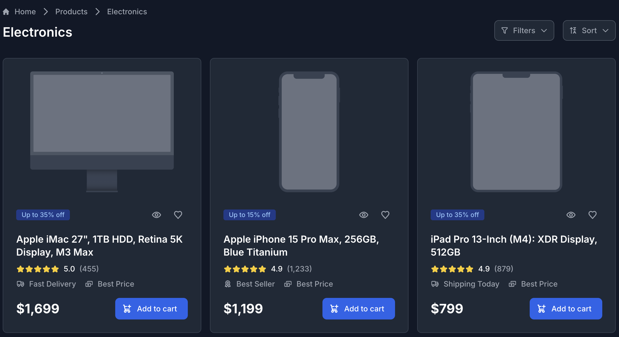Open the Apple iPhone 15 Pro Max product title link

tap(301, 245)
